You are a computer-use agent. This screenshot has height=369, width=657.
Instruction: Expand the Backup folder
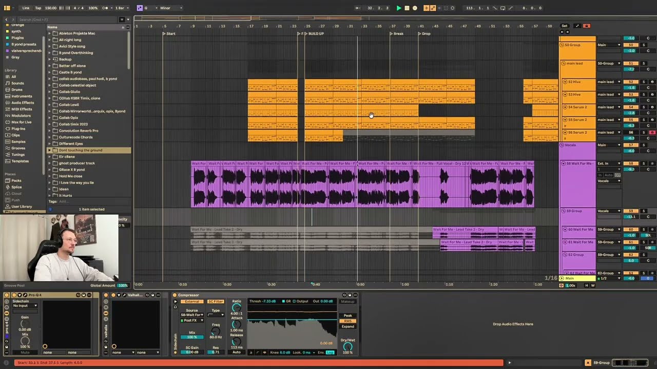[x=50, y=59]
